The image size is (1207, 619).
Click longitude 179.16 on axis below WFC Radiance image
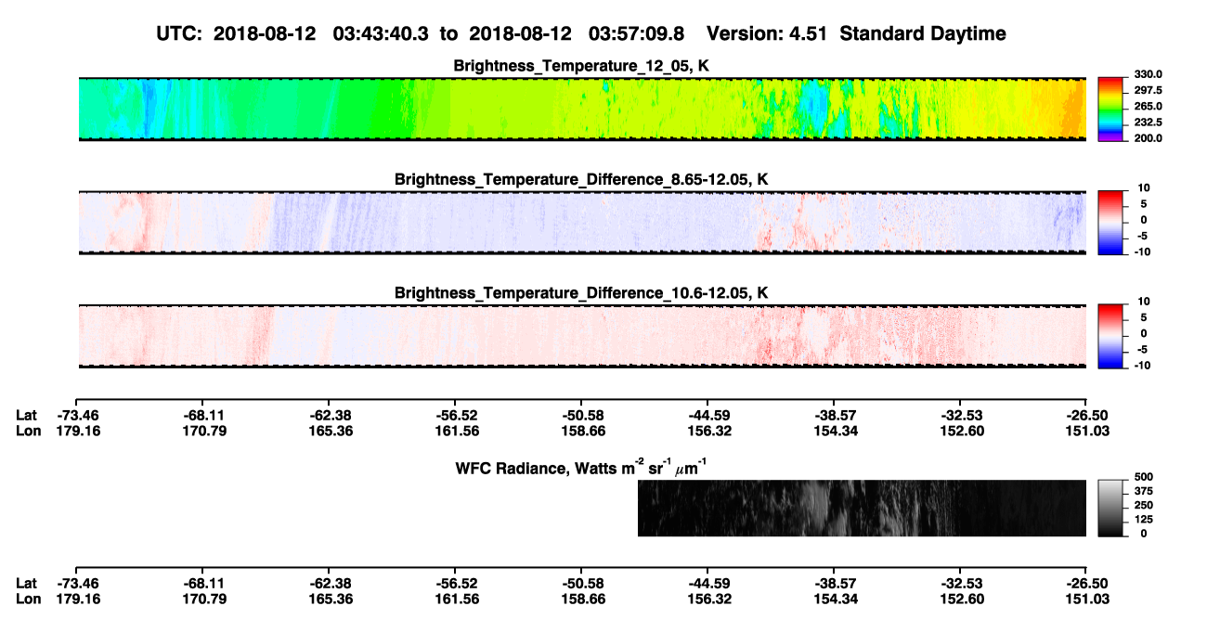point(77,599)
